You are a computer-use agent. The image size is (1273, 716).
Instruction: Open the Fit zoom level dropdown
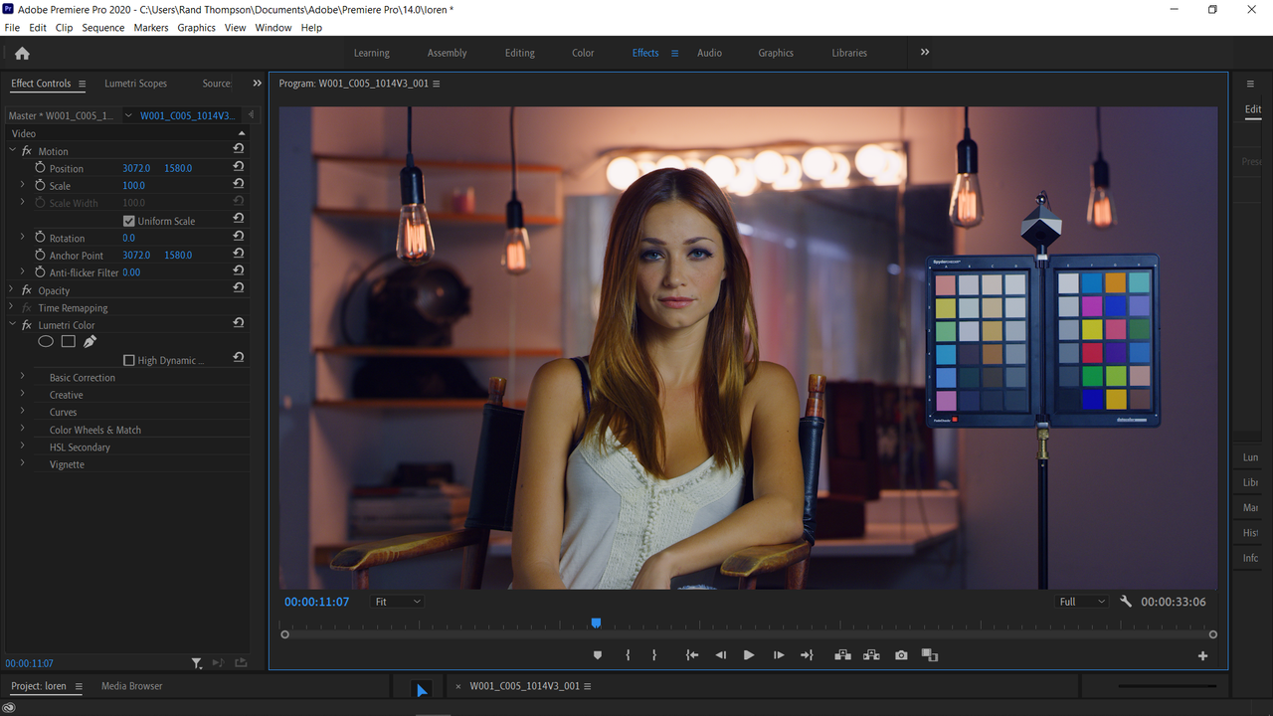coord(397,602)
